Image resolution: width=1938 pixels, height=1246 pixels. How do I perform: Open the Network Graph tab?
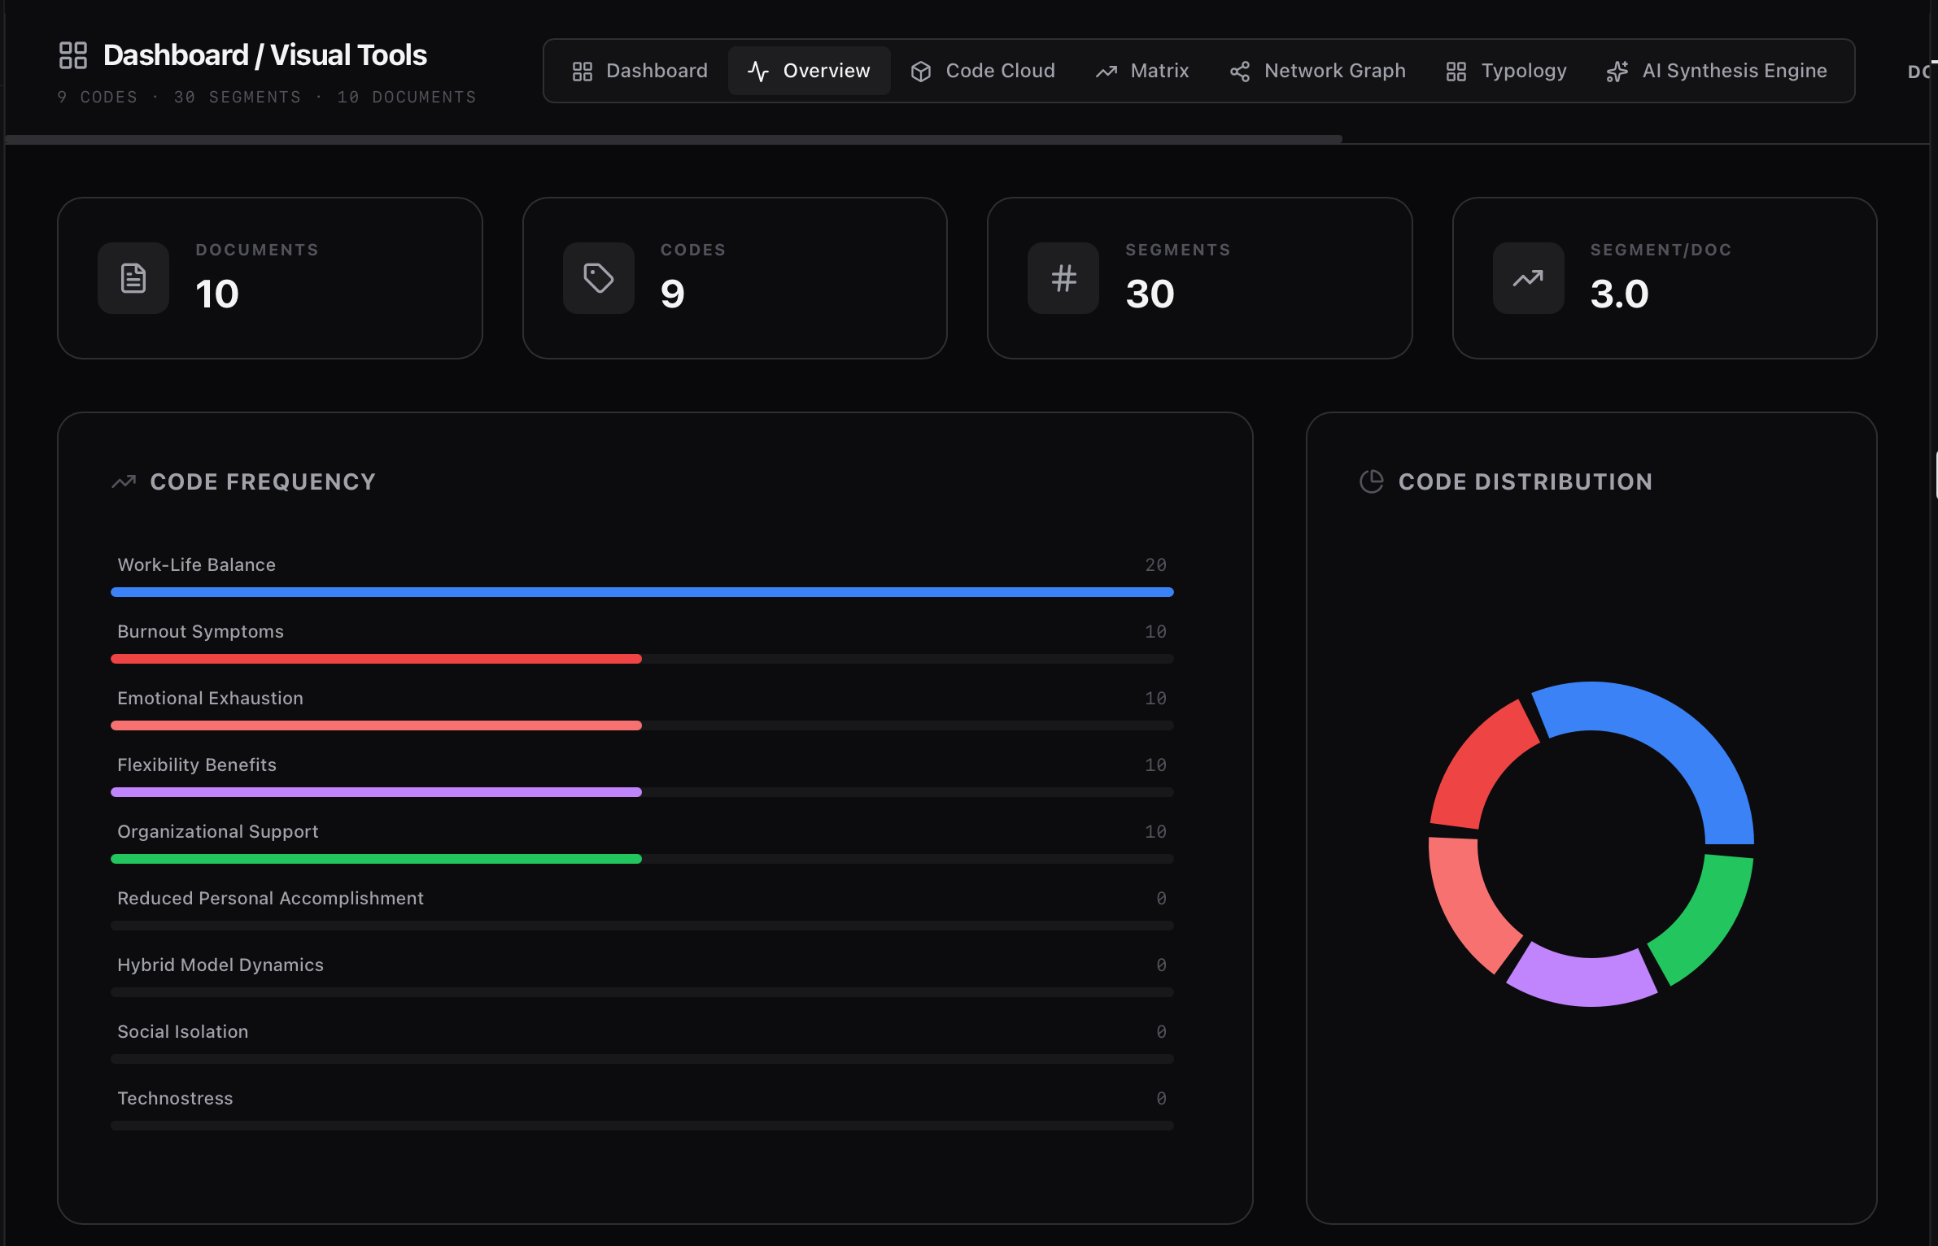pyautogui.click(x=1318, y=71)
